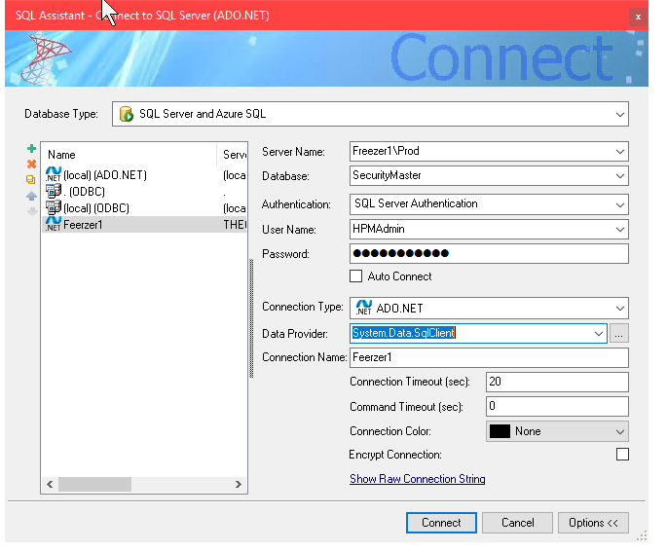Open the Connection Color dropdown
Screen dimensions: 667x551
click(x=620, y=432)
